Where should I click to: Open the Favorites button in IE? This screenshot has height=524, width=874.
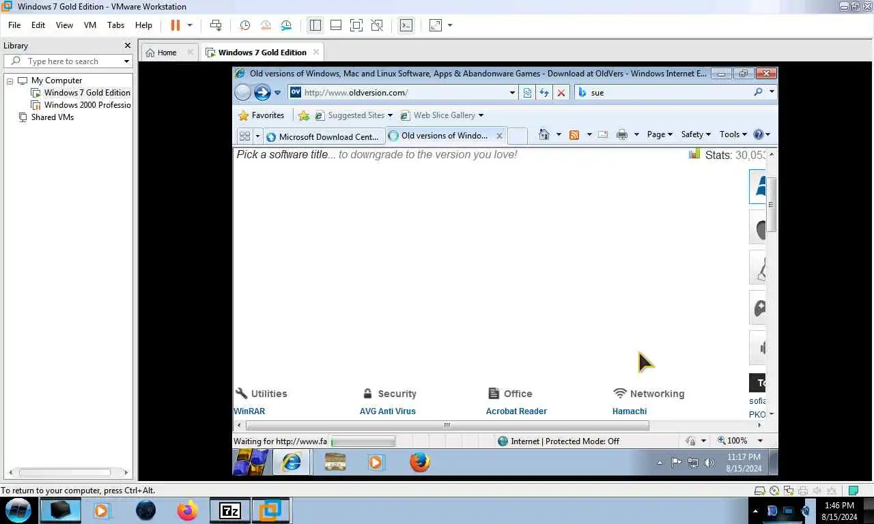(x=261, y=115)
